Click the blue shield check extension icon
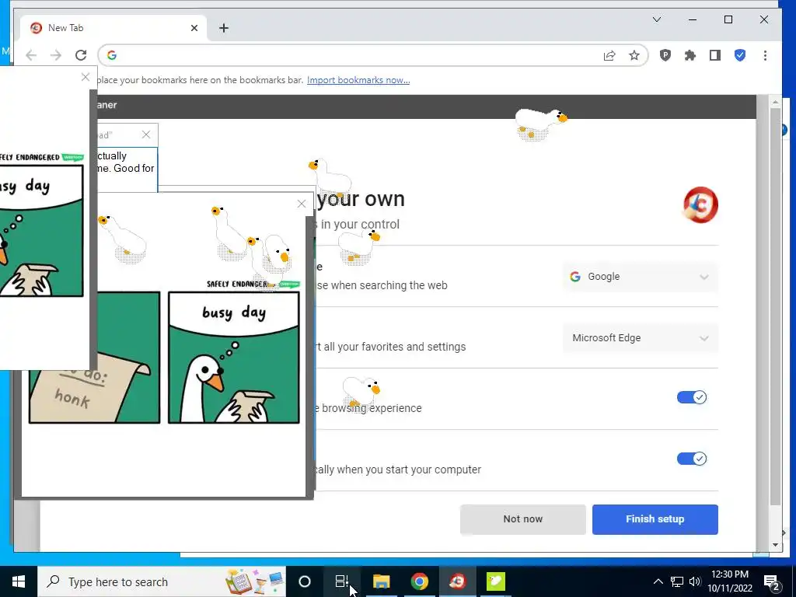This screenshot has height=597, width=796. [740, 55]
